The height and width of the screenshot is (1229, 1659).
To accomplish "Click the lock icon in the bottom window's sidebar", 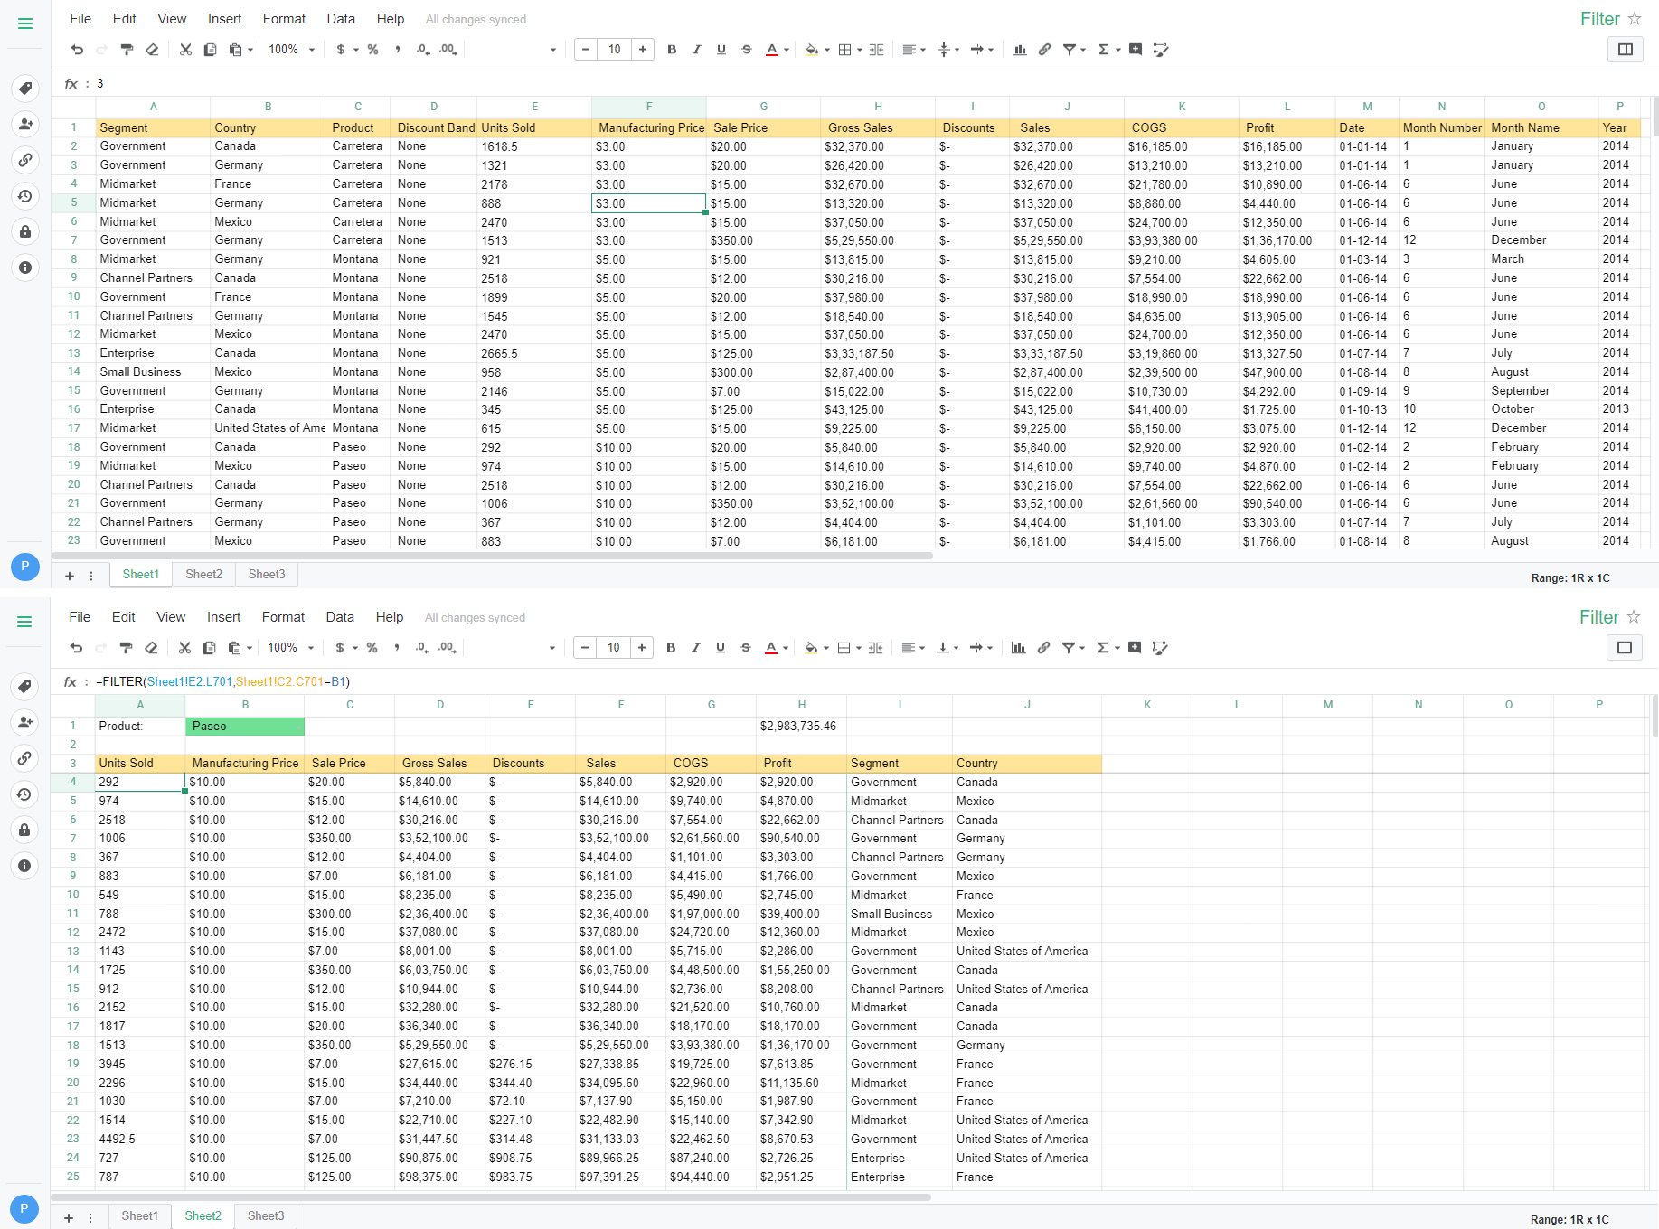I will pos(25,830).
